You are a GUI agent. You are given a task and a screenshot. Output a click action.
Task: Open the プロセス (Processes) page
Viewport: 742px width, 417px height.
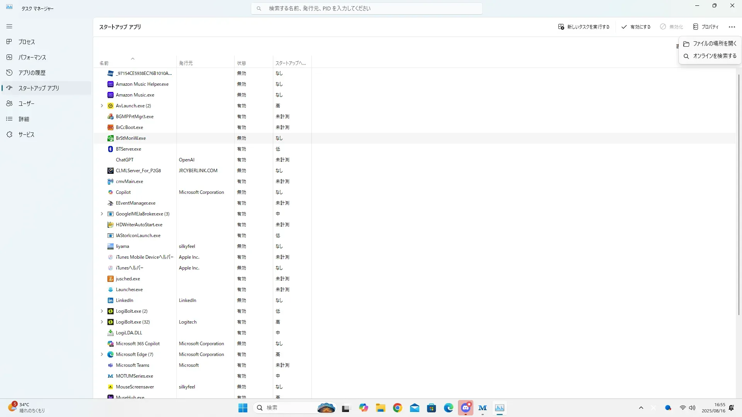click(26, 42)
